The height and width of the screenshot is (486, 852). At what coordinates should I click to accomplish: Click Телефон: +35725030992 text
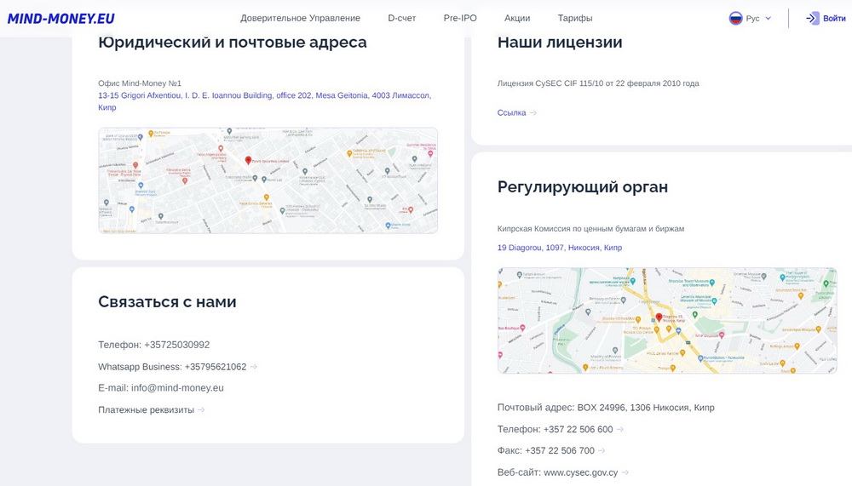pos(153,345)
